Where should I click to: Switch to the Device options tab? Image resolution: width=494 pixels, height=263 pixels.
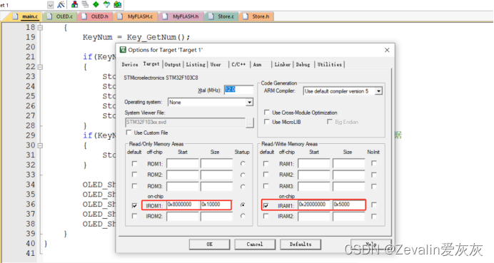[x=130, y=64]
